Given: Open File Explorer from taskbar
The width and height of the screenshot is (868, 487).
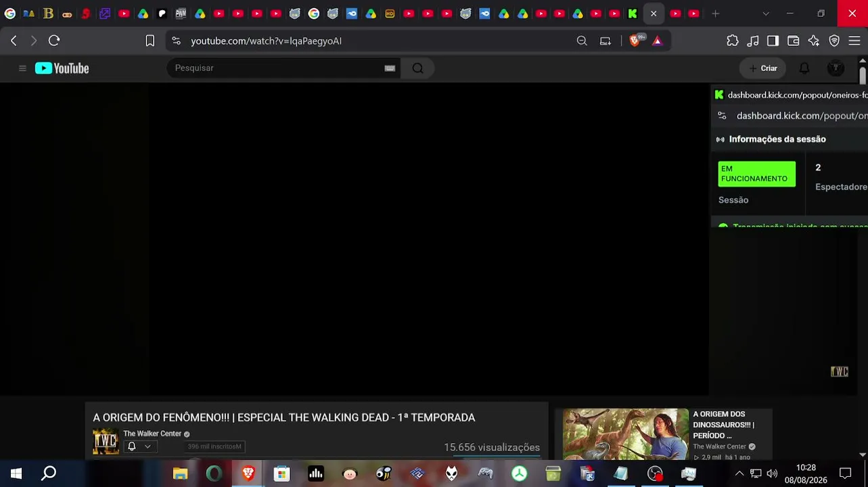Looking at the screenshot, I should click(x=180, y=473).
